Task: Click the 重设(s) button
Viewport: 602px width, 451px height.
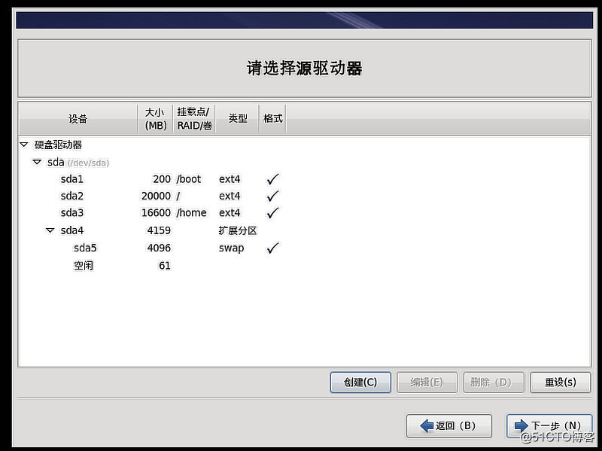Action: point(561,382)
